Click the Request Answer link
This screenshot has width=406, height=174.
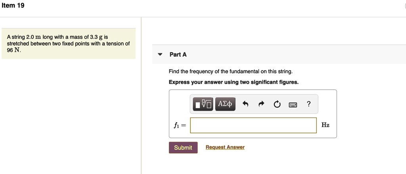coord(225,147)
